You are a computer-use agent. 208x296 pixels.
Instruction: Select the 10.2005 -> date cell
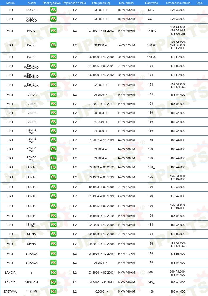tap(101, 291)
